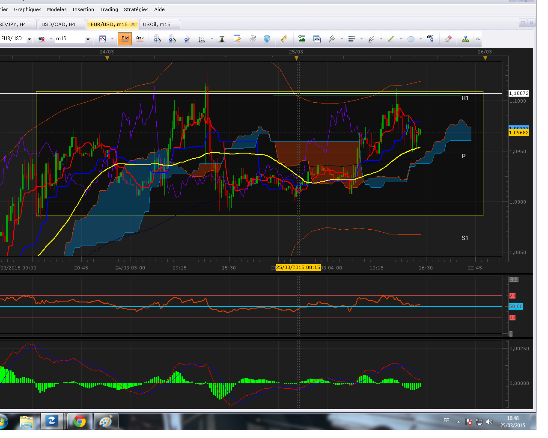This screenshot has height=438, width=548.
Task: Click the ABC text label tool
Action: [x=430, y=39]
